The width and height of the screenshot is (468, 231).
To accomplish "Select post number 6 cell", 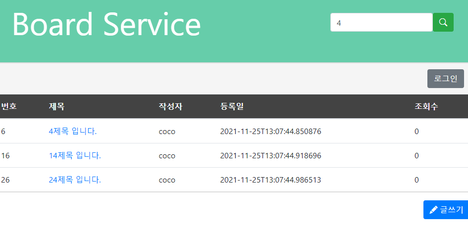I will click(3, 132).
